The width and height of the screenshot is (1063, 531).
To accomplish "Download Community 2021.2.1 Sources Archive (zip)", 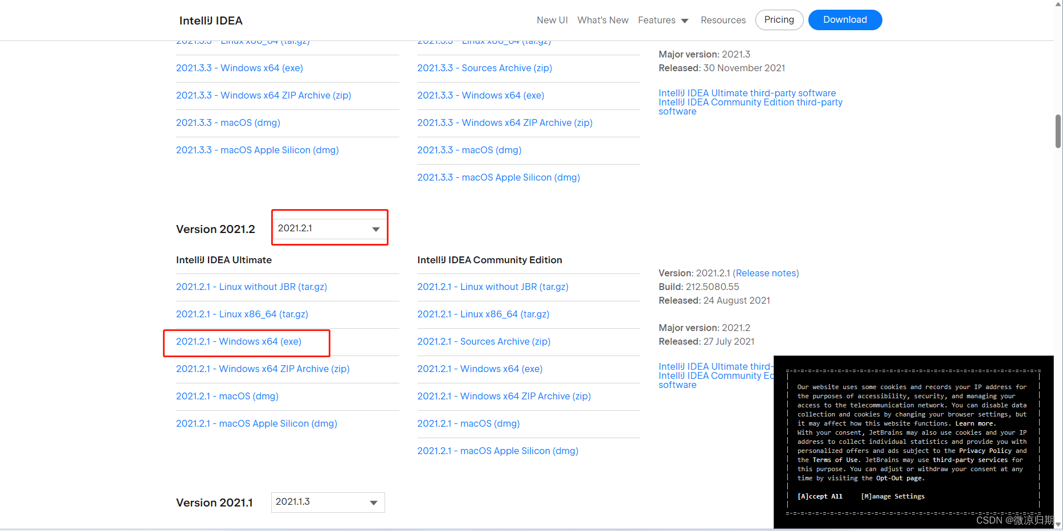I will [x=484, y=341].
